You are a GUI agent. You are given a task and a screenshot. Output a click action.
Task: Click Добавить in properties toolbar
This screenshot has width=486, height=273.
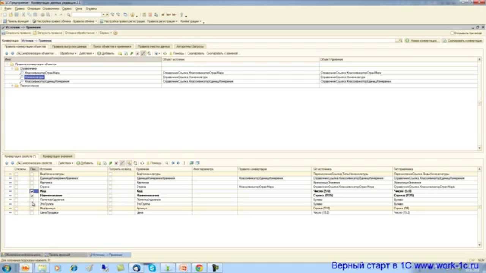click(85, 163)
